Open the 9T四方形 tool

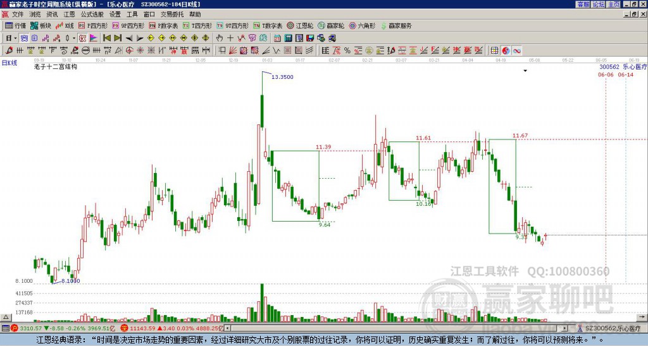click(232, 25)
